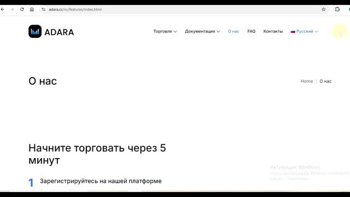Open the browser extensions puzzle icon
The image size is (350, 197).
pos(337,9)
